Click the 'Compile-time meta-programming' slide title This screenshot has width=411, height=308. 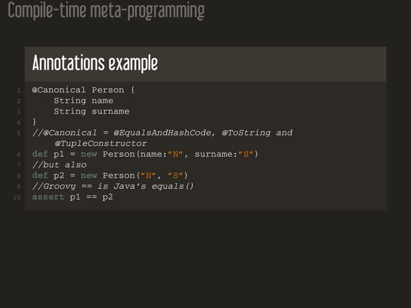tap(106, 12)
